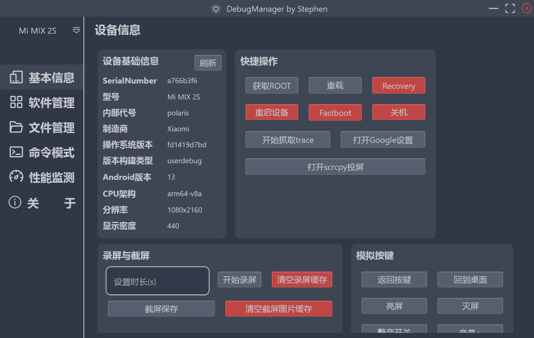534x338 pixels.
Task: Open the 命令模式 terminal icon
Action: pos(16,152)
